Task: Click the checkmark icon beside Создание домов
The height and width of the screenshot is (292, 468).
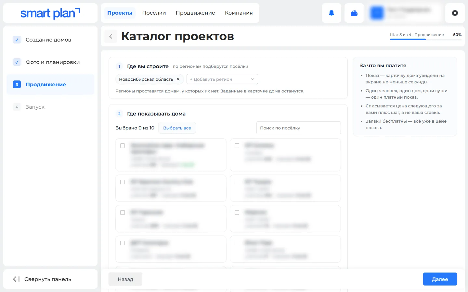Action: [17, 40]
